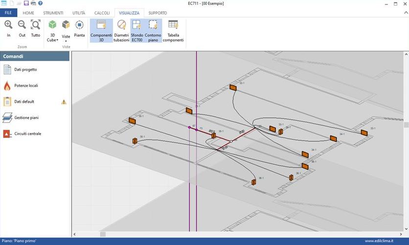Toggle Componenti 3D display
Viewport: 409px width, 245px height.
click(101, 29)
